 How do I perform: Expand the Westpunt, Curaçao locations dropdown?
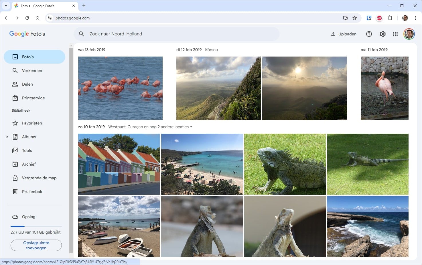coord(191,127)
